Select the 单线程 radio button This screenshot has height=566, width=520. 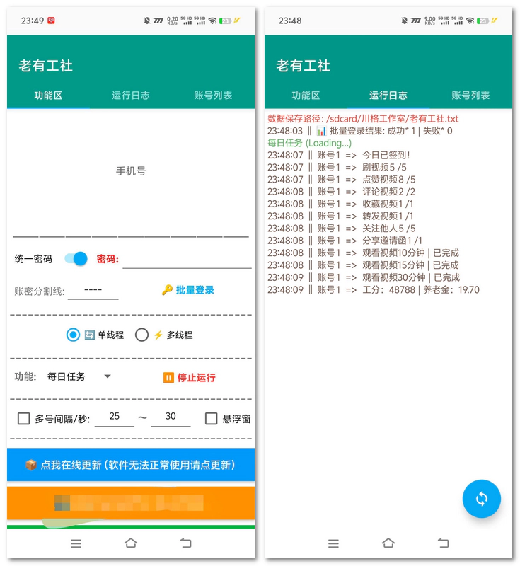73,335
